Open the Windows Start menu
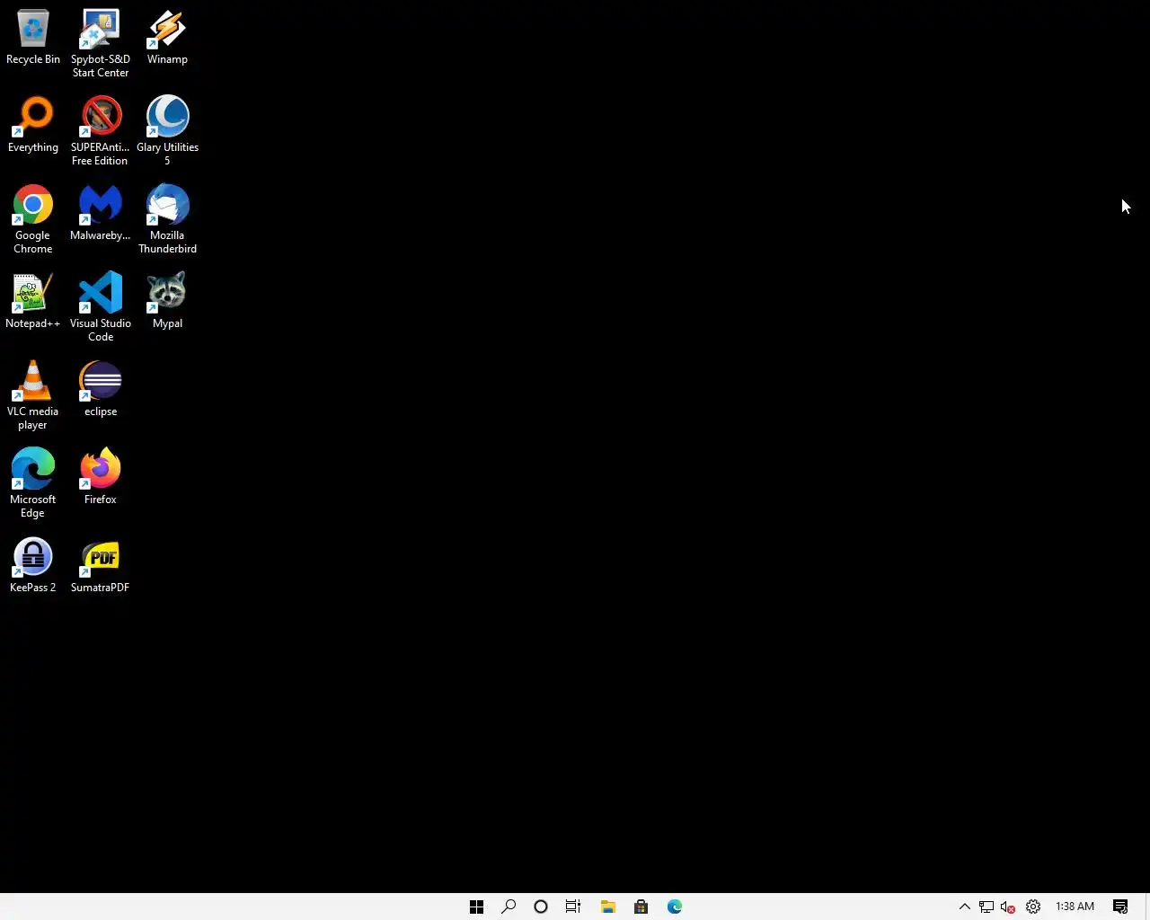The image size is (1150, 920). (477, 907)
